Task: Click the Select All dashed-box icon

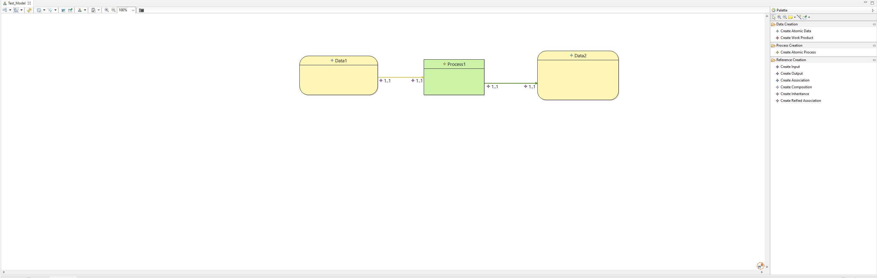Action: pos(16,10)
